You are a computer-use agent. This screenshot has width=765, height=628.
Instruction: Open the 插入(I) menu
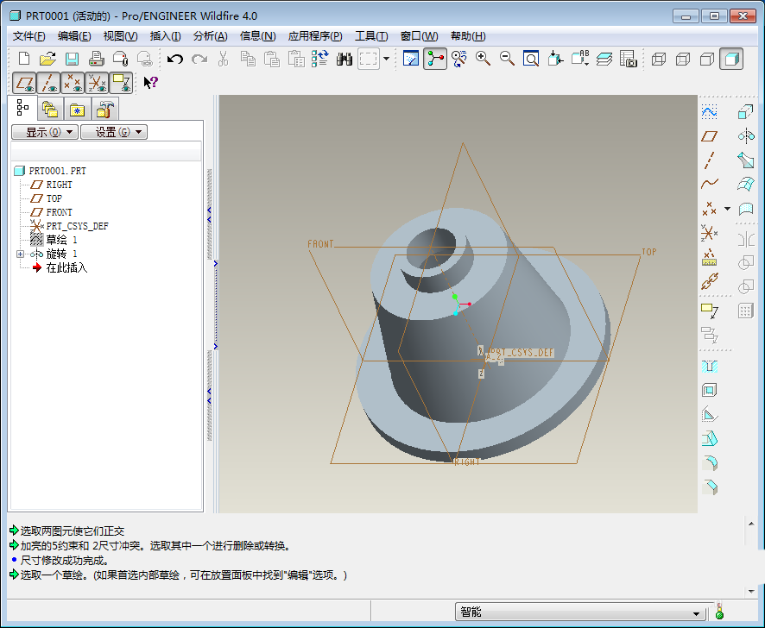(x=166, y=36)
